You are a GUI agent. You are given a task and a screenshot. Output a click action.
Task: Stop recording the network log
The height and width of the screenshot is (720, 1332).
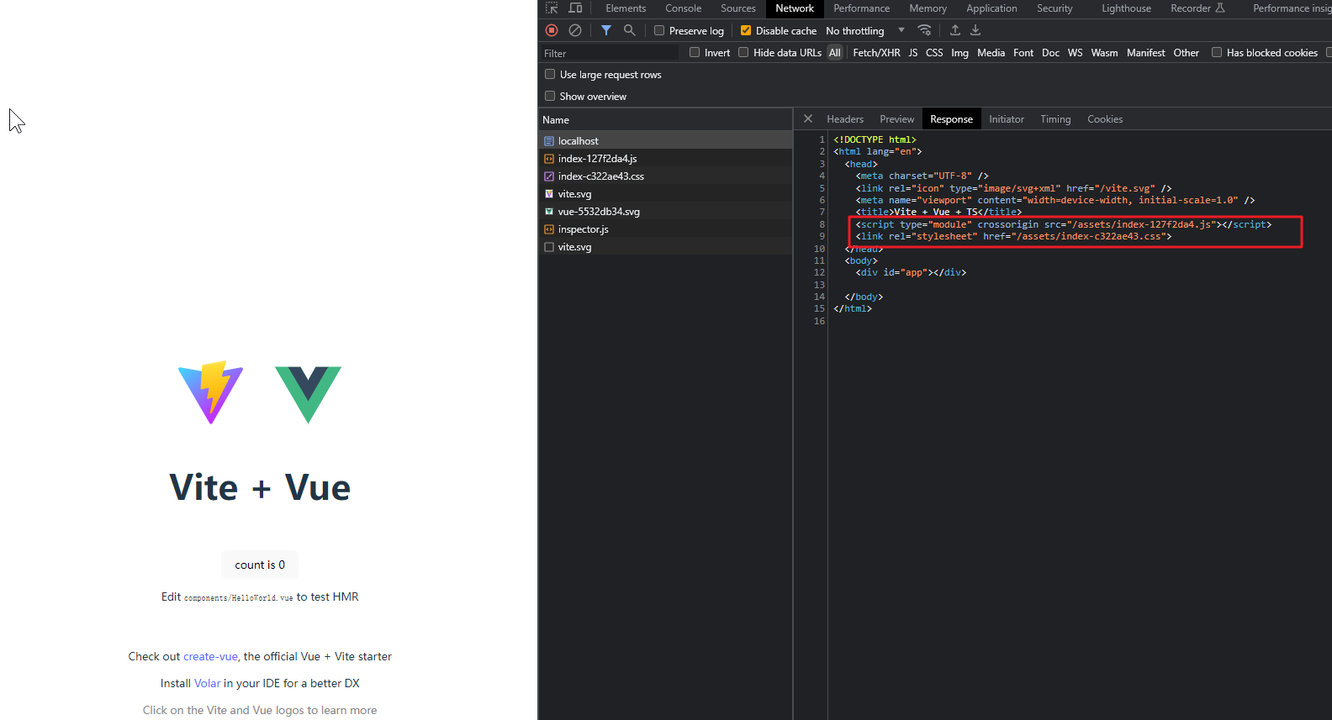point(552,30)
